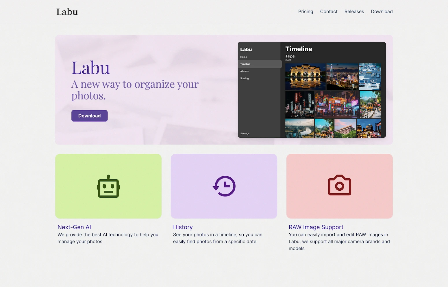
Task: Select the neon night market photo thumbnail
Action: point(337,104)
